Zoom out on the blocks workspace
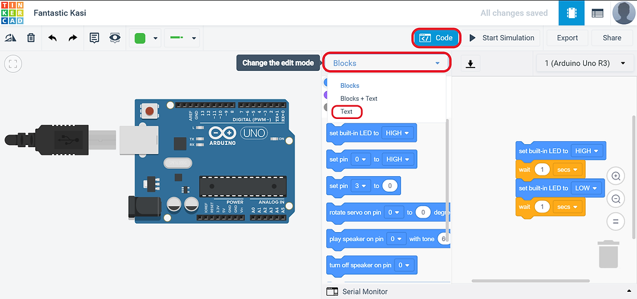This screenshot has width=637, height=299. (616, 199)
